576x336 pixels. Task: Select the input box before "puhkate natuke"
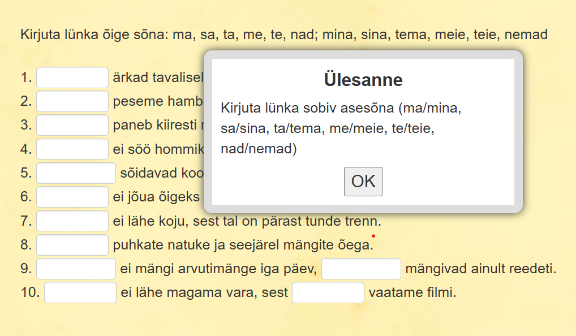pyautogui.click(x=72, y=245)
